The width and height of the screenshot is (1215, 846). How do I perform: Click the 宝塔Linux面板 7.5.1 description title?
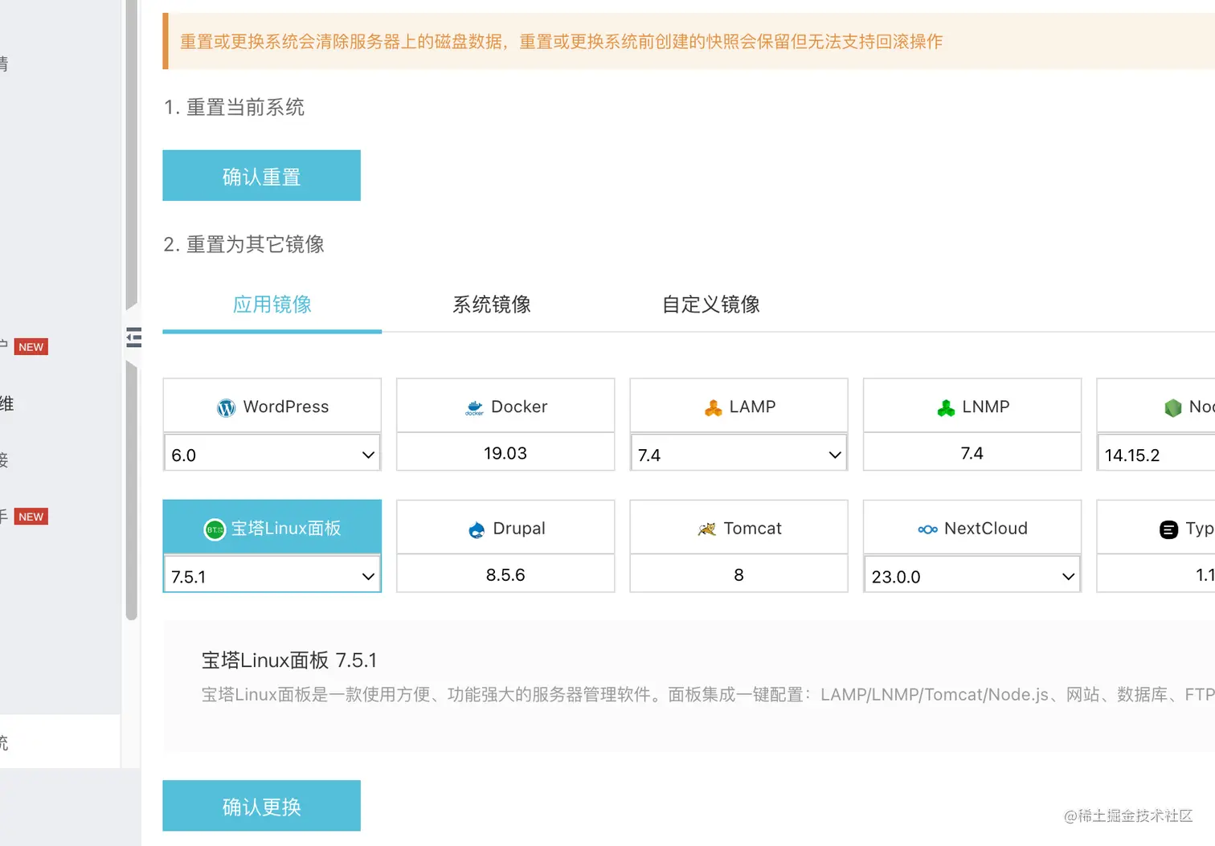[289, 660]
